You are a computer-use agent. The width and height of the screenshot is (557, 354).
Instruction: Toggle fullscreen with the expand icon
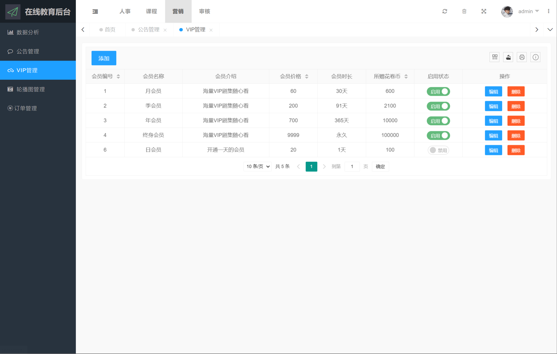coord(484,11)
